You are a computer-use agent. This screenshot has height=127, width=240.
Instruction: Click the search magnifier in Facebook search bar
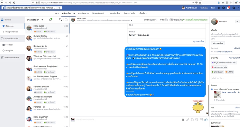point(59,8)
